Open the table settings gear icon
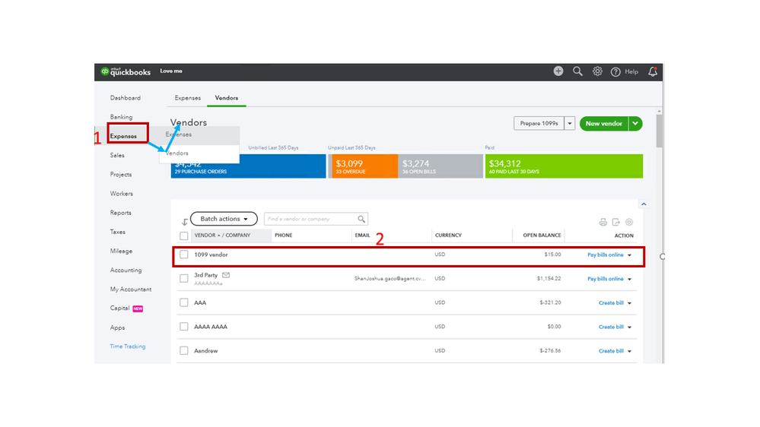Screen dimensions: 760x427 click(629, 222)
